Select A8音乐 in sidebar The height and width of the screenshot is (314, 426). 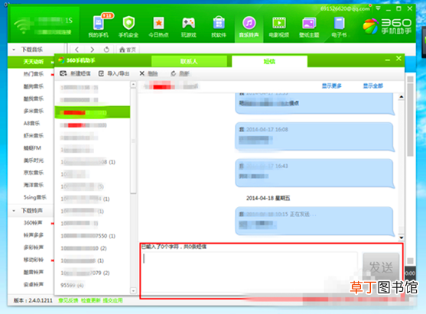tap(31, 123)
